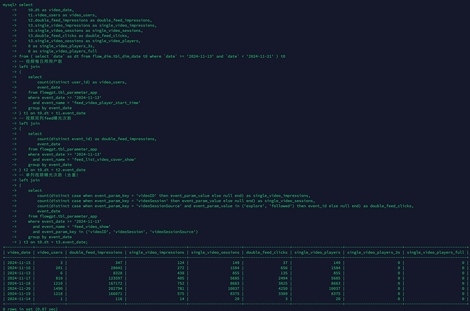Viewport: 470px width, 311px height.
Task: Click the video_users value '1490'
Action: coord(58,289)
